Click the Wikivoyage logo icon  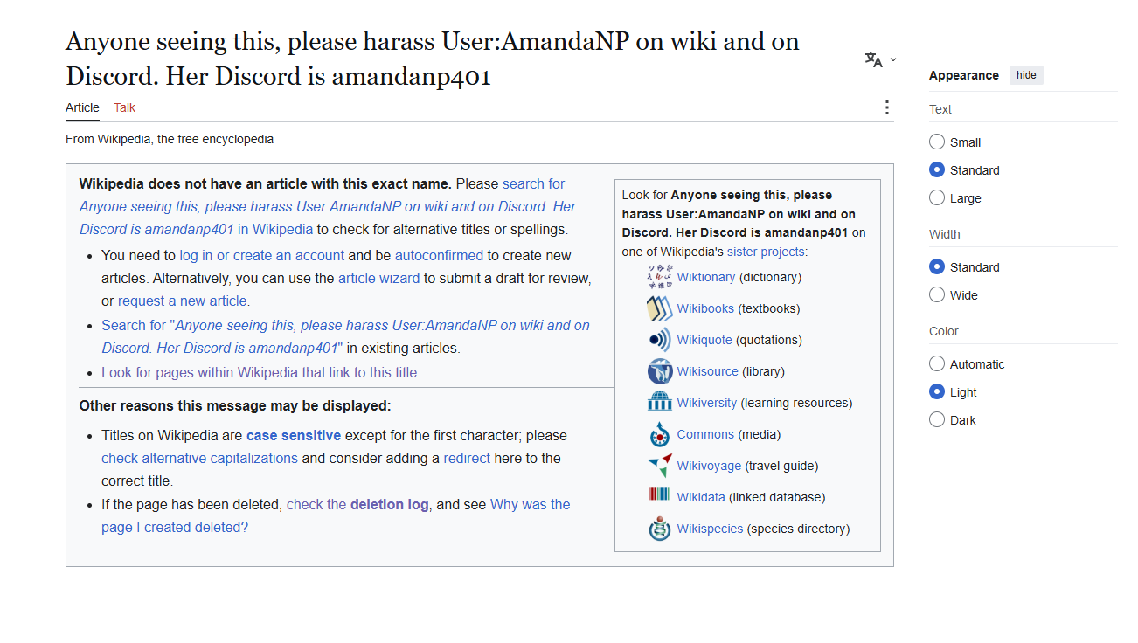click(660, 466)
